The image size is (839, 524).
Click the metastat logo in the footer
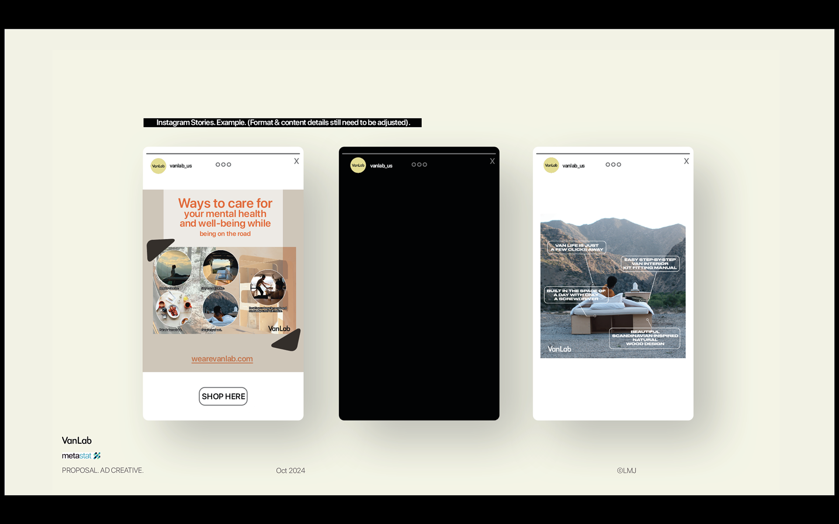(x=81, y=456)
